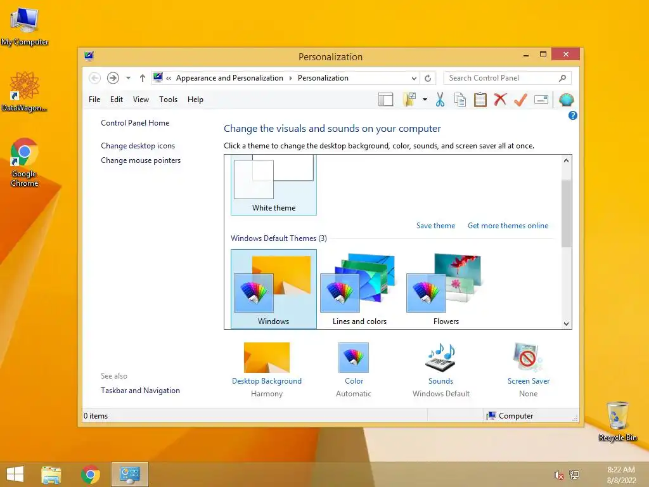Click Get more themes online link
The image size is (649, 487).
pos(508,226)
